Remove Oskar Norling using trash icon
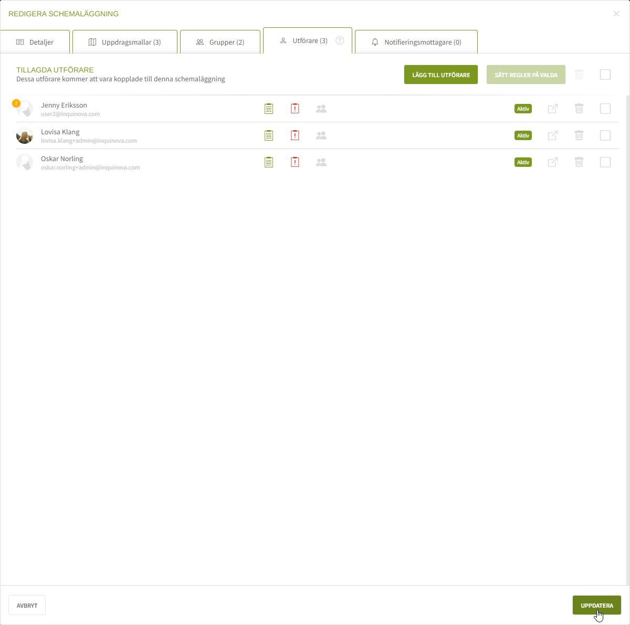This screenshot has width=630, height=625. (579, 162)
